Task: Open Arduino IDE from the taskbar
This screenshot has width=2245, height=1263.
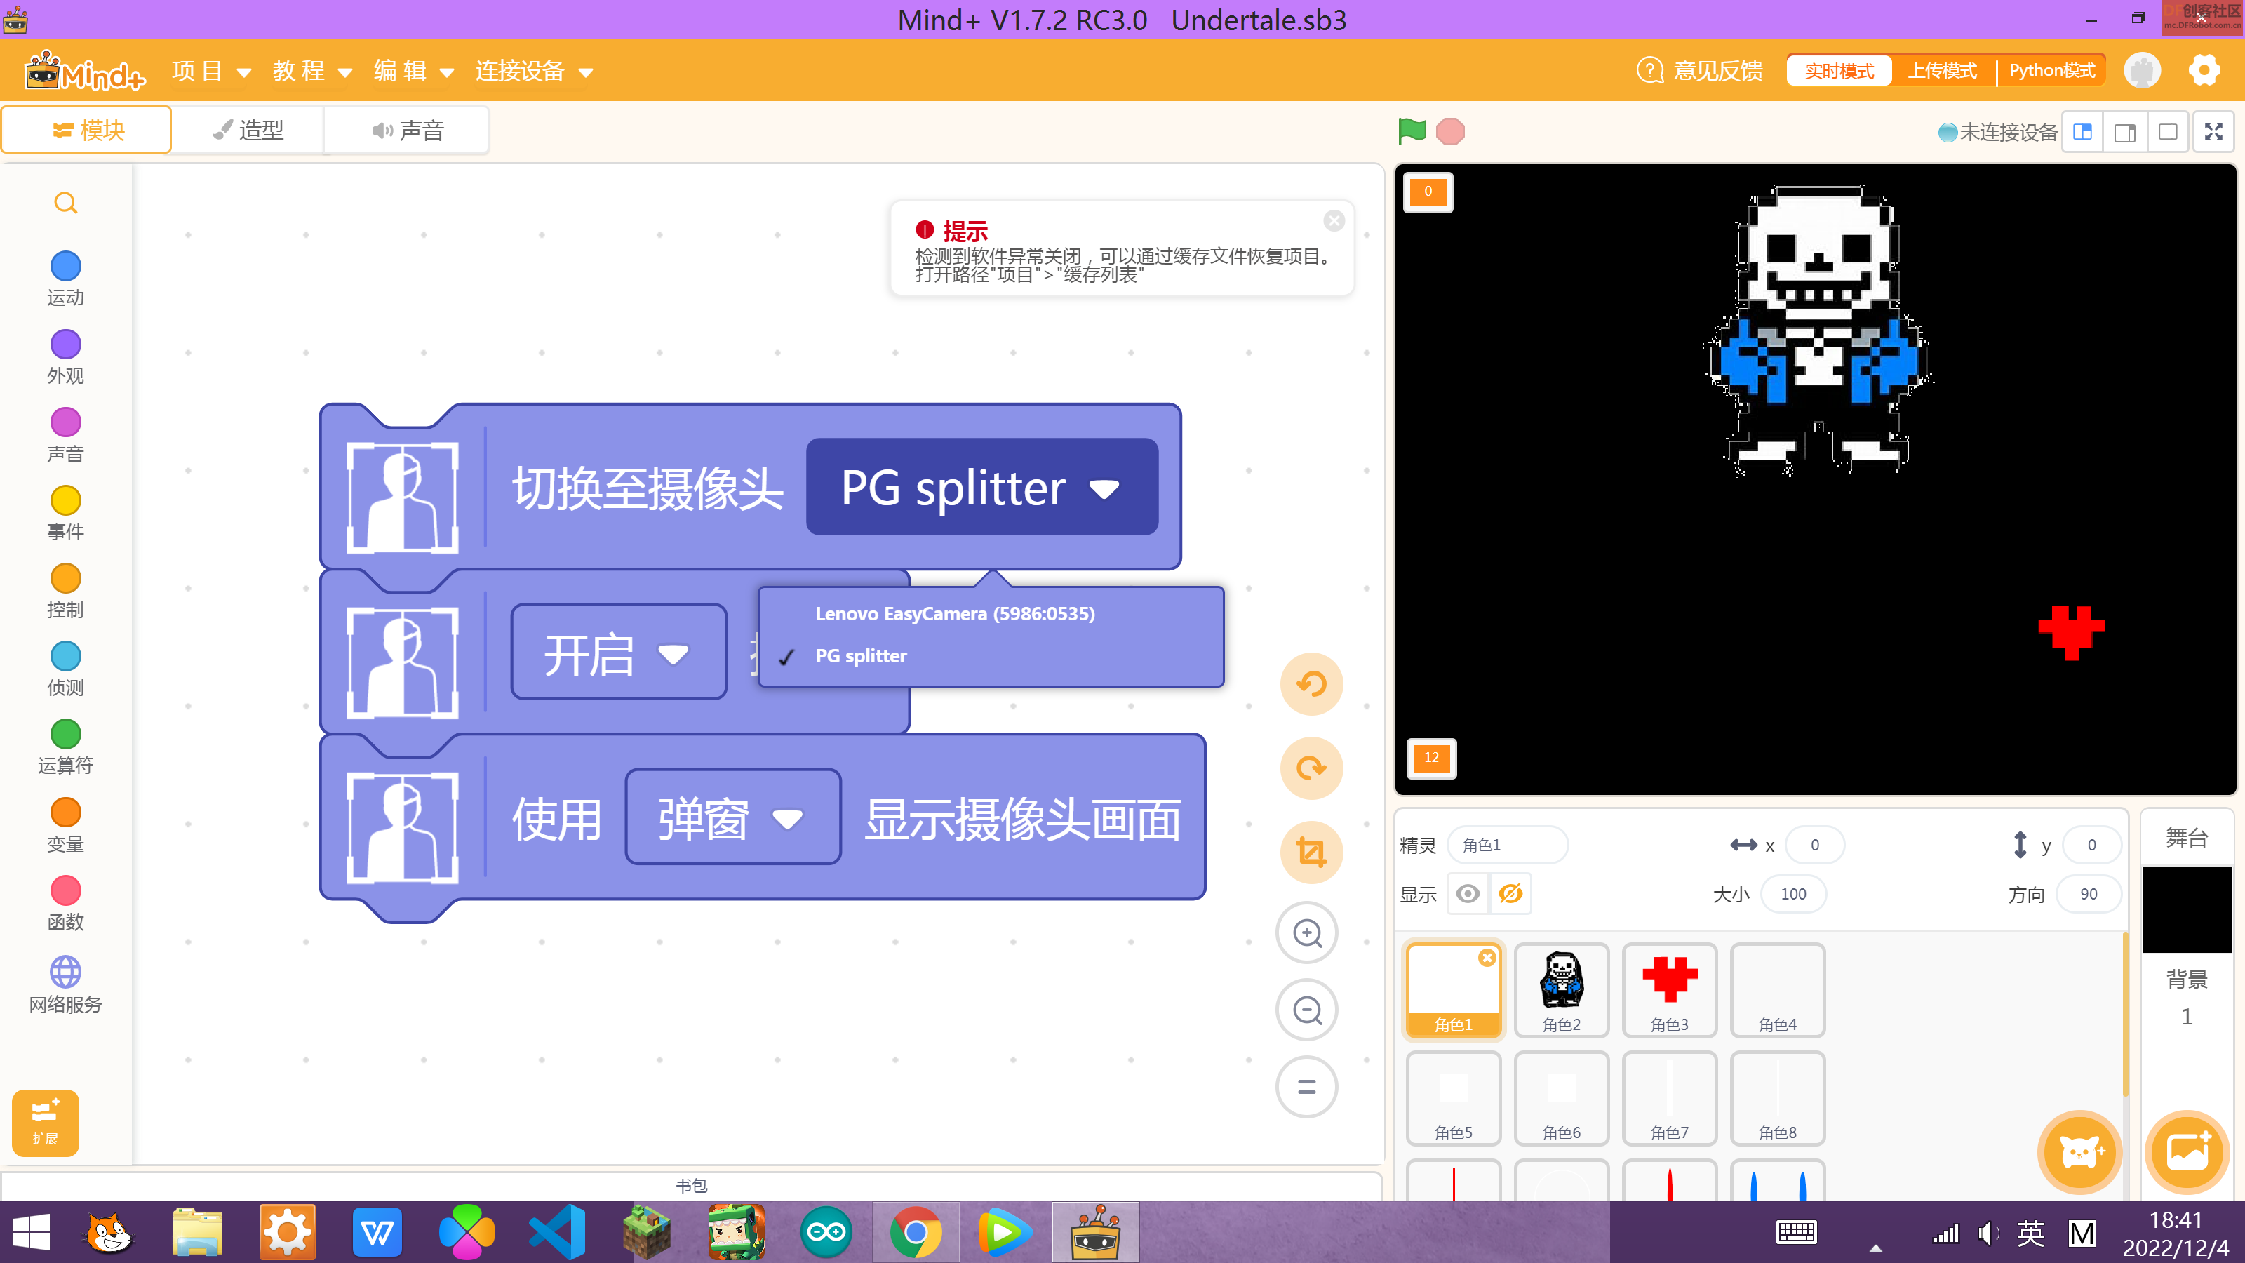Action: 825,1231
